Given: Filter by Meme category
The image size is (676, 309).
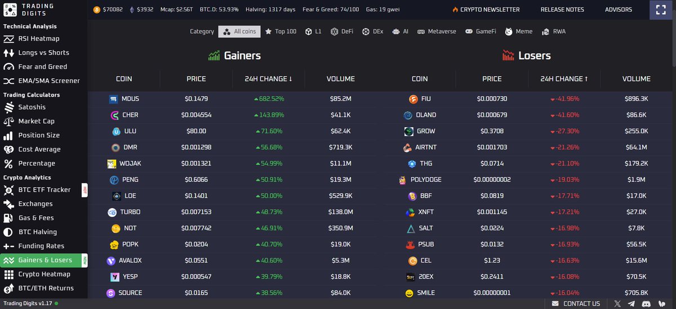Looking at the screenshot, I should (518, 32).
